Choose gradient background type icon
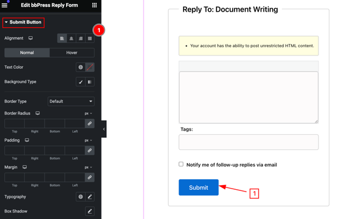350x219 pixels. 90,82
